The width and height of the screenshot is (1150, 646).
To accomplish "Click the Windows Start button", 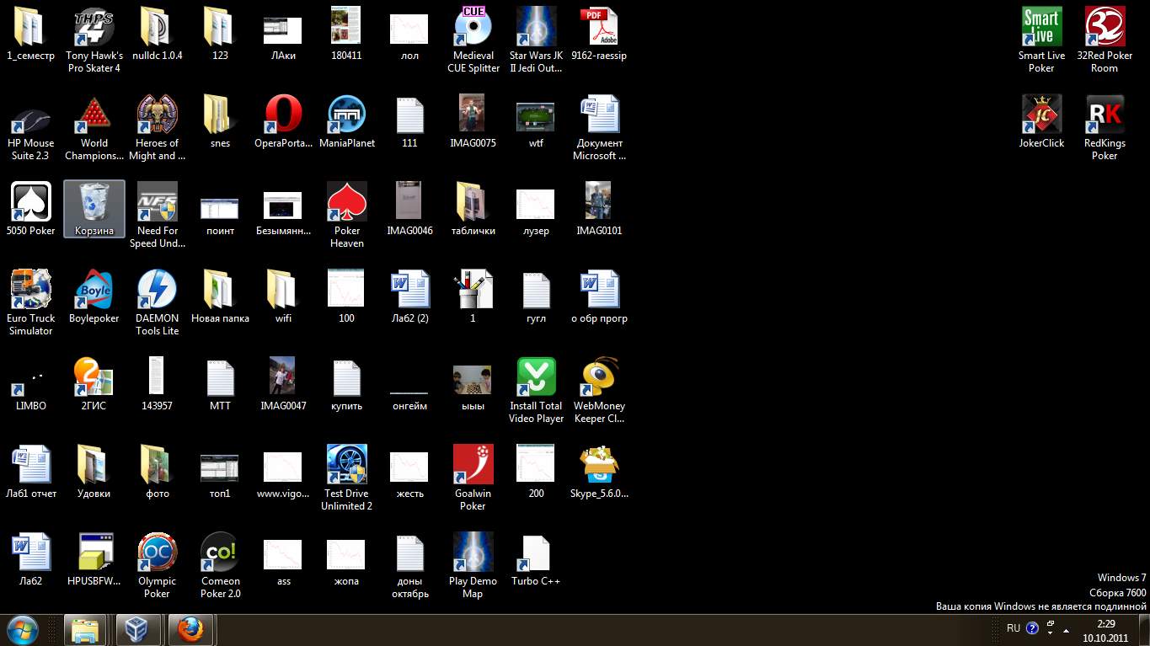I will coord(23,628).
